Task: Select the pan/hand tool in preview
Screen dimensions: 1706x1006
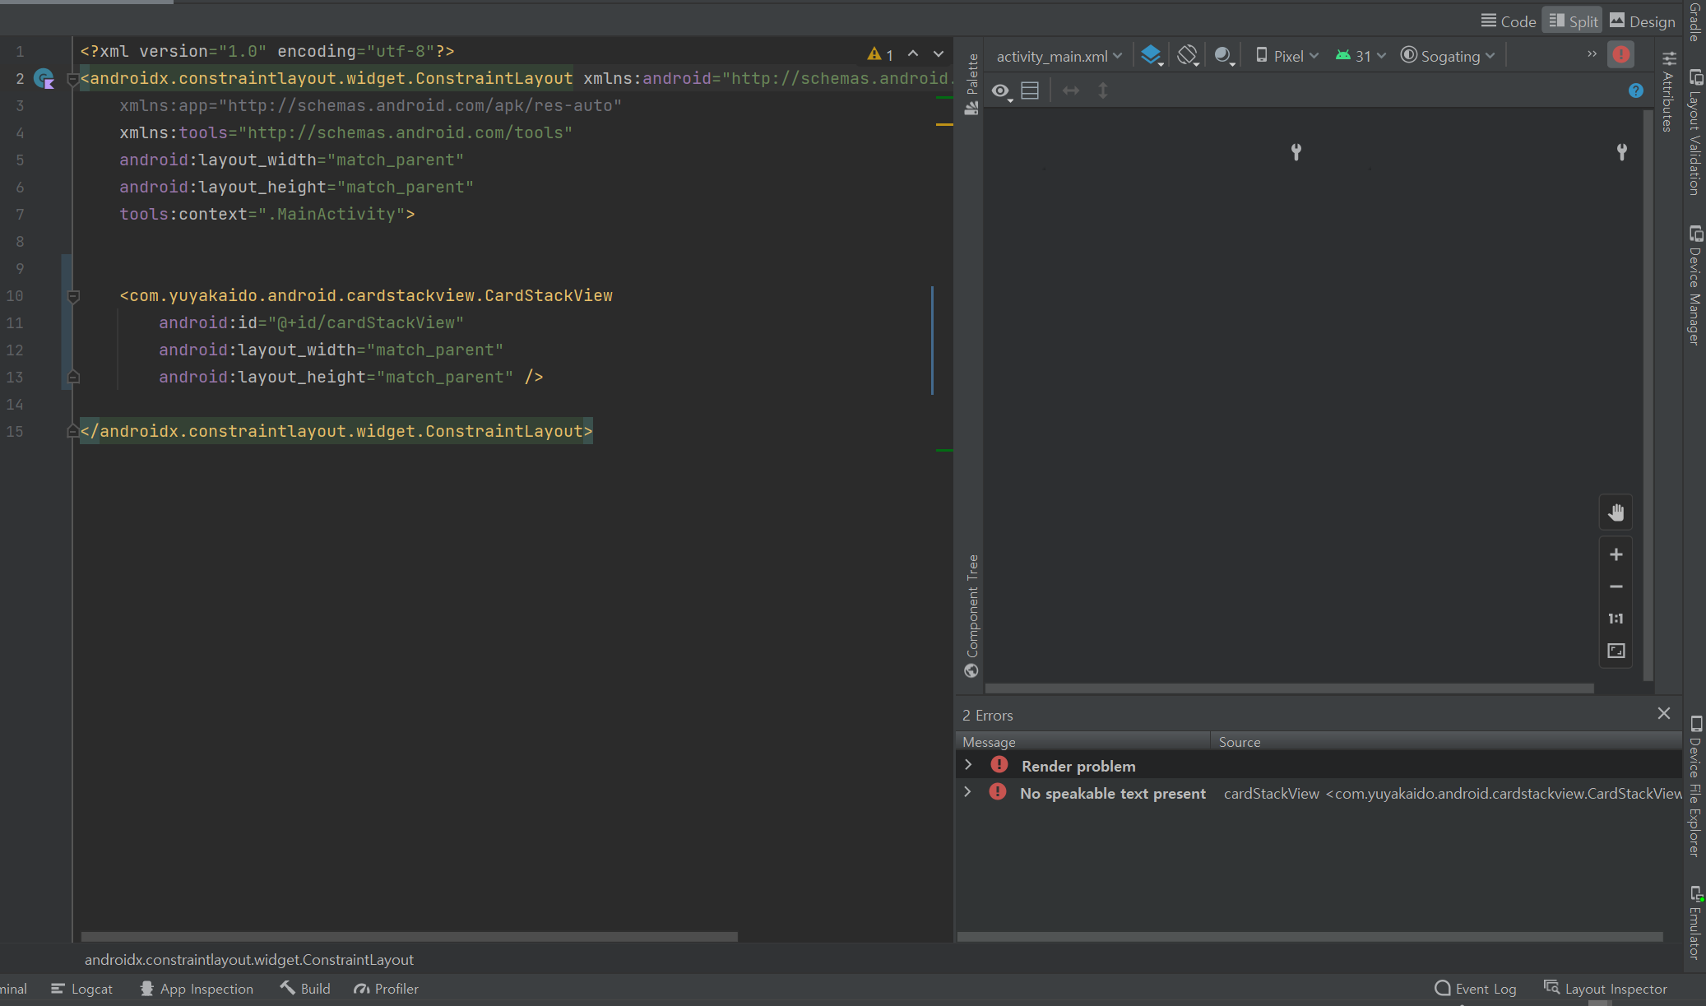Action: 1615,512
